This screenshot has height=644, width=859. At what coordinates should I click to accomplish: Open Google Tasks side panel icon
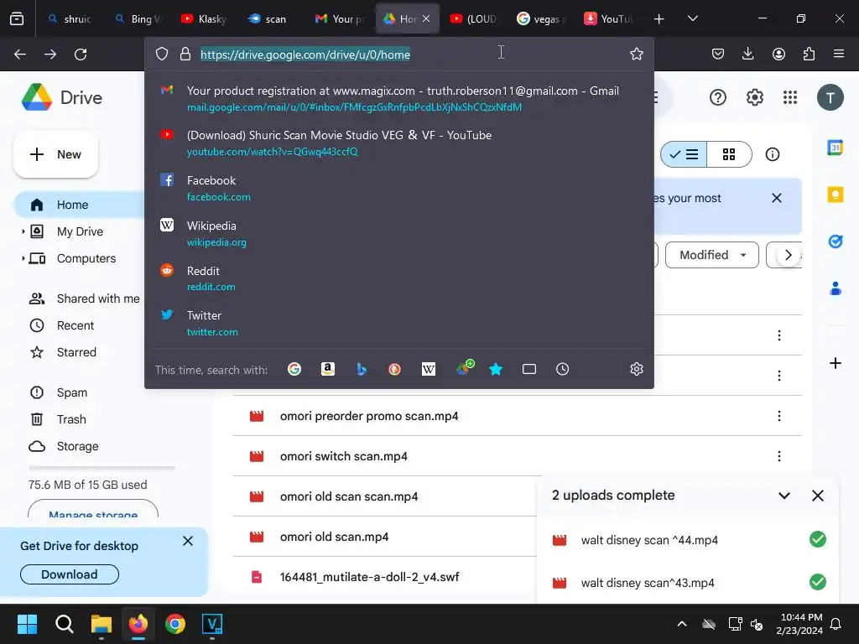[x=835, y=241]
